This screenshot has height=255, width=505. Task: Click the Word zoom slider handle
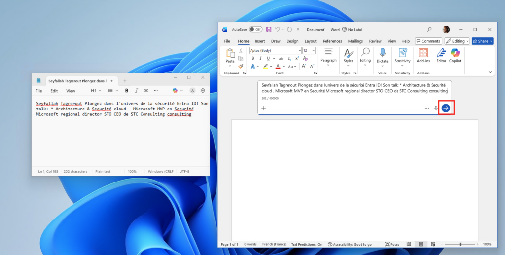[460, 244]
